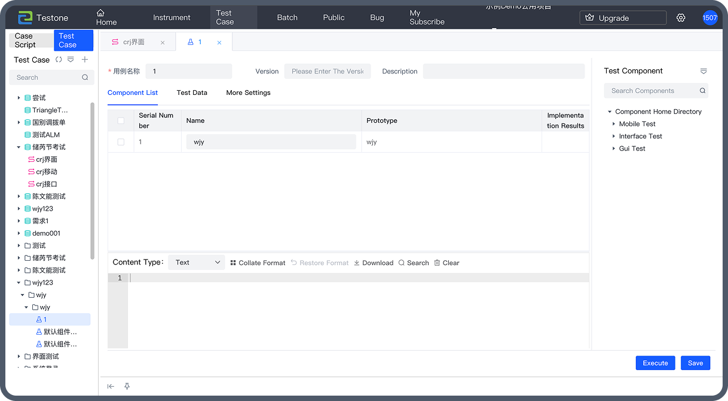Tick the checkbox for row 1 wjy
The image size is (728, 401).
coord(121,142)
